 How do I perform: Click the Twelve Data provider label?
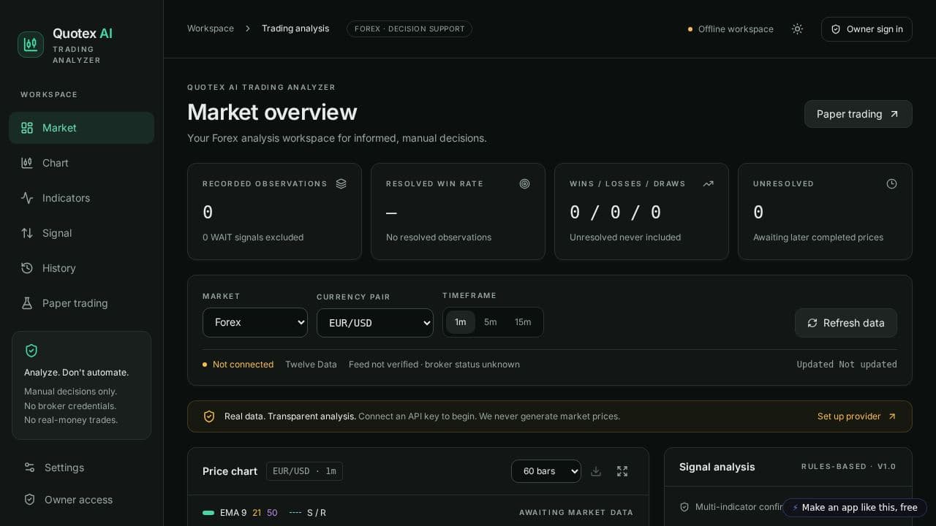coord(311,365)
